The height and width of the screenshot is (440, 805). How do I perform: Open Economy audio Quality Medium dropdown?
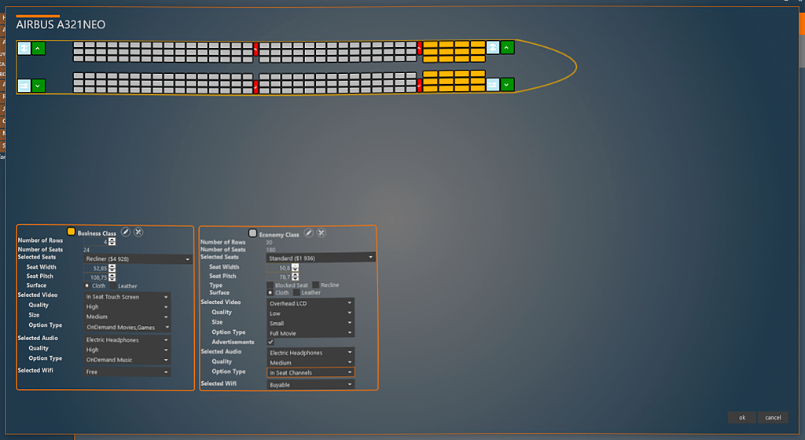(311, 362)
